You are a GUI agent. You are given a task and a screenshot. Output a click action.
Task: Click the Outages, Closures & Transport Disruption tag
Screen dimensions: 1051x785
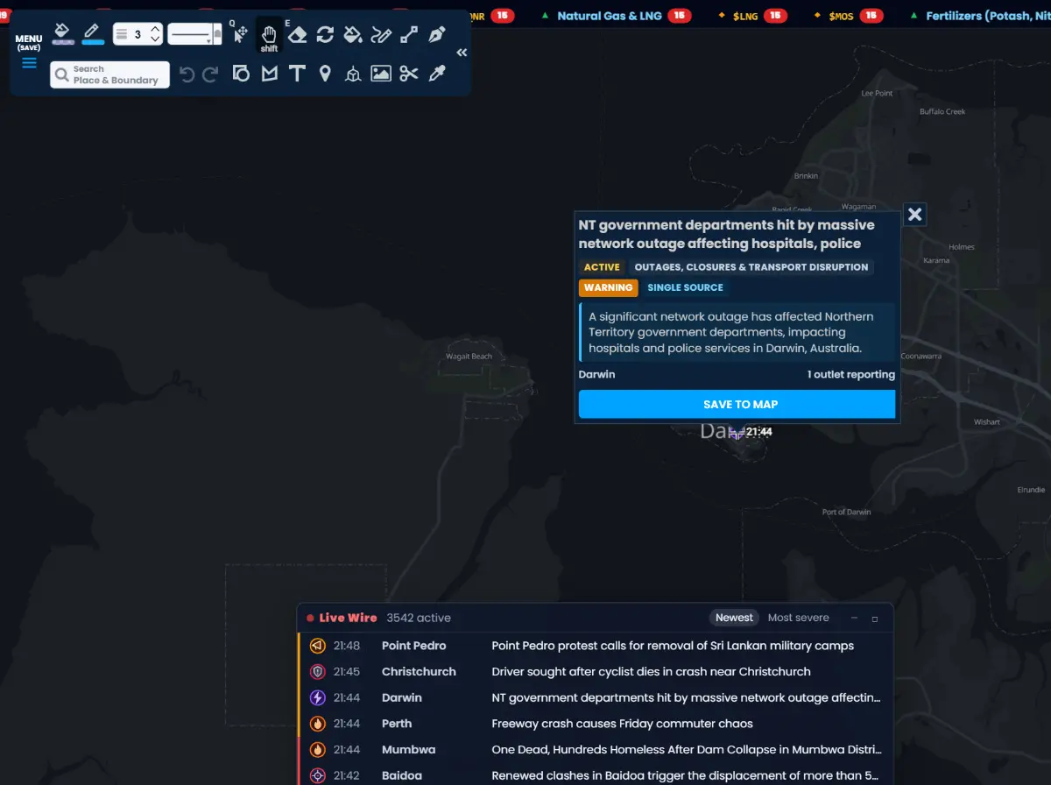coord(751,267)
